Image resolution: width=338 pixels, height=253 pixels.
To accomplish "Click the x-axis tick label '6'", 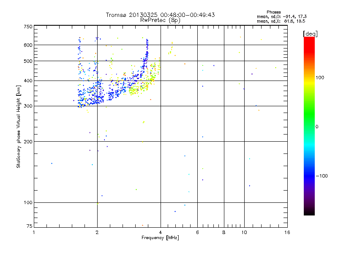I will tap(197, 232).
